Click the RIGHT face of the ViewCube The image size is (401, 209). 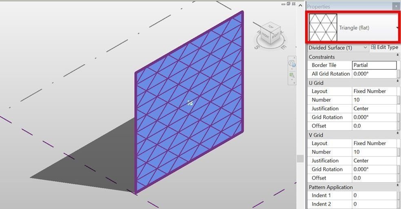276,35
